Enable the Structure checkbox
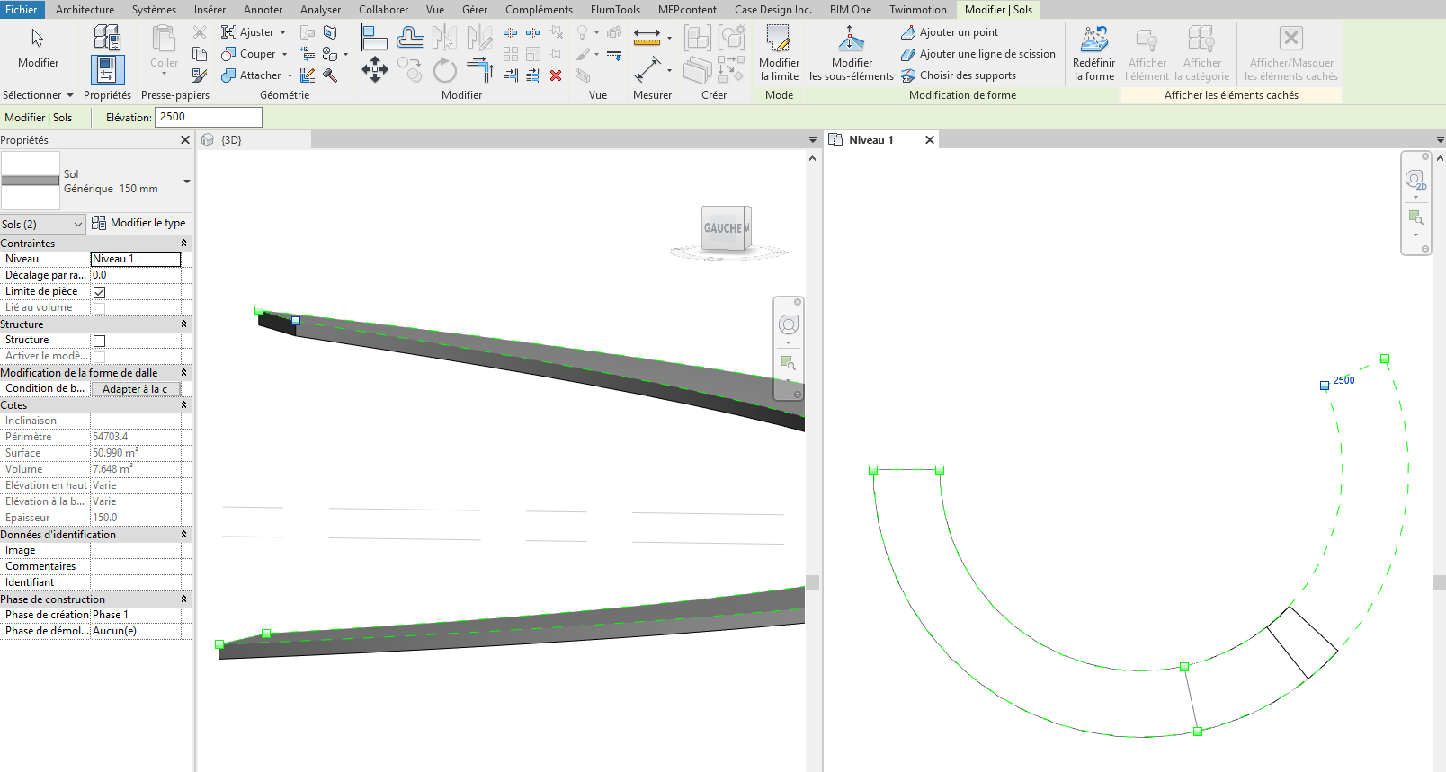 pos(100,341)
